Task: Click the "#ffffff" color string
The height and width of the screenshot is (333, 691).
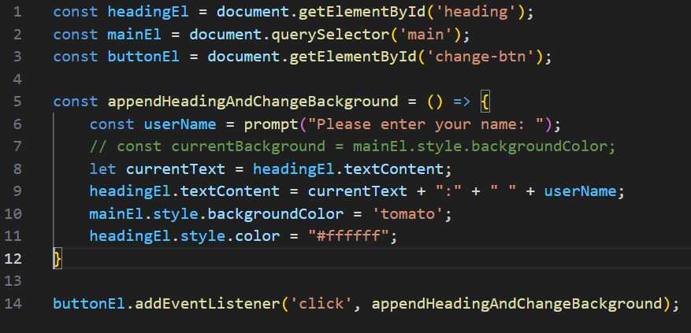Action: 348,236
